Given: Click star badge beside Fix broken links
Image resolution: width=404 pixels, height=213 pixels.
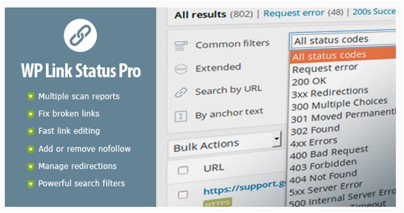Looking at the screenshot, I should click(x=31, y=114).
